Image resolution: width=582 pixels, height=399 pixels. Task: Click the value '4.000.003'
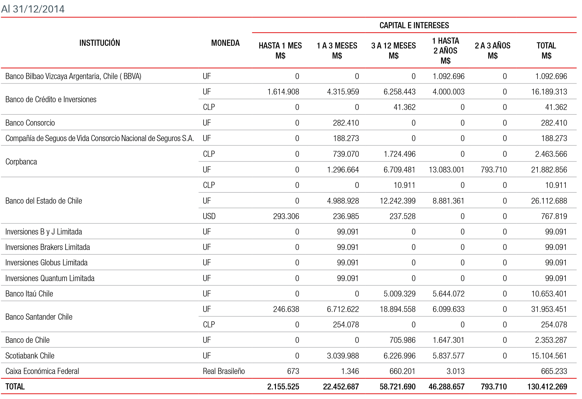pos(448,92)
